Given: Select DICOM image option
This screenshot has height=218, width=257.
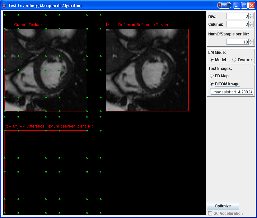Looking at the screenshot, I should coord(212,84).
